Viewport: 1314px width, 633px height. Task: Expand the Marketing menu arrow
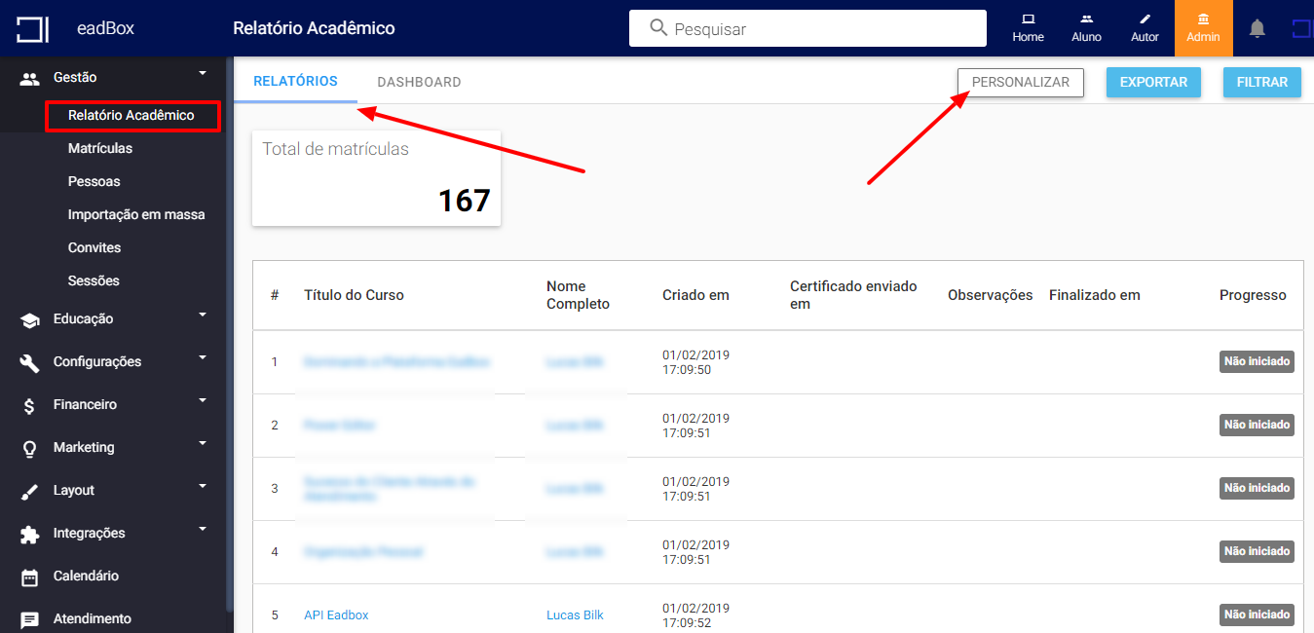(203, 443)
